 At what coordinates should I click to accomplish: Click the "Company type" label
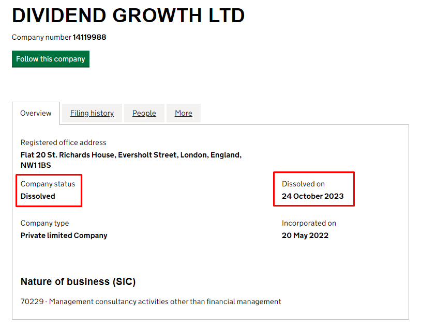click(x=44, y=223)
